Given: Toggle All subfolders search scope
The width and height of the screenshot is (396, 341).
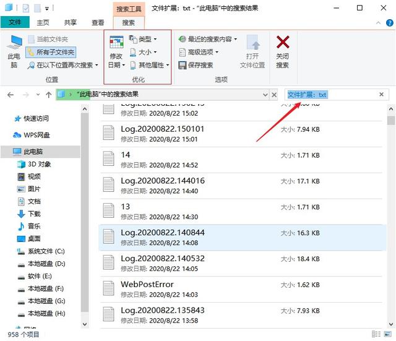Looking at the screenshot, I should [x=51, y=52].
